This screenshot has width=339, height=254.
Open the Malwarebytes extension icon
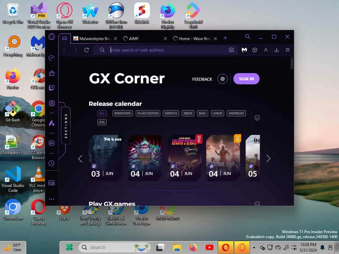coord(244,50)
